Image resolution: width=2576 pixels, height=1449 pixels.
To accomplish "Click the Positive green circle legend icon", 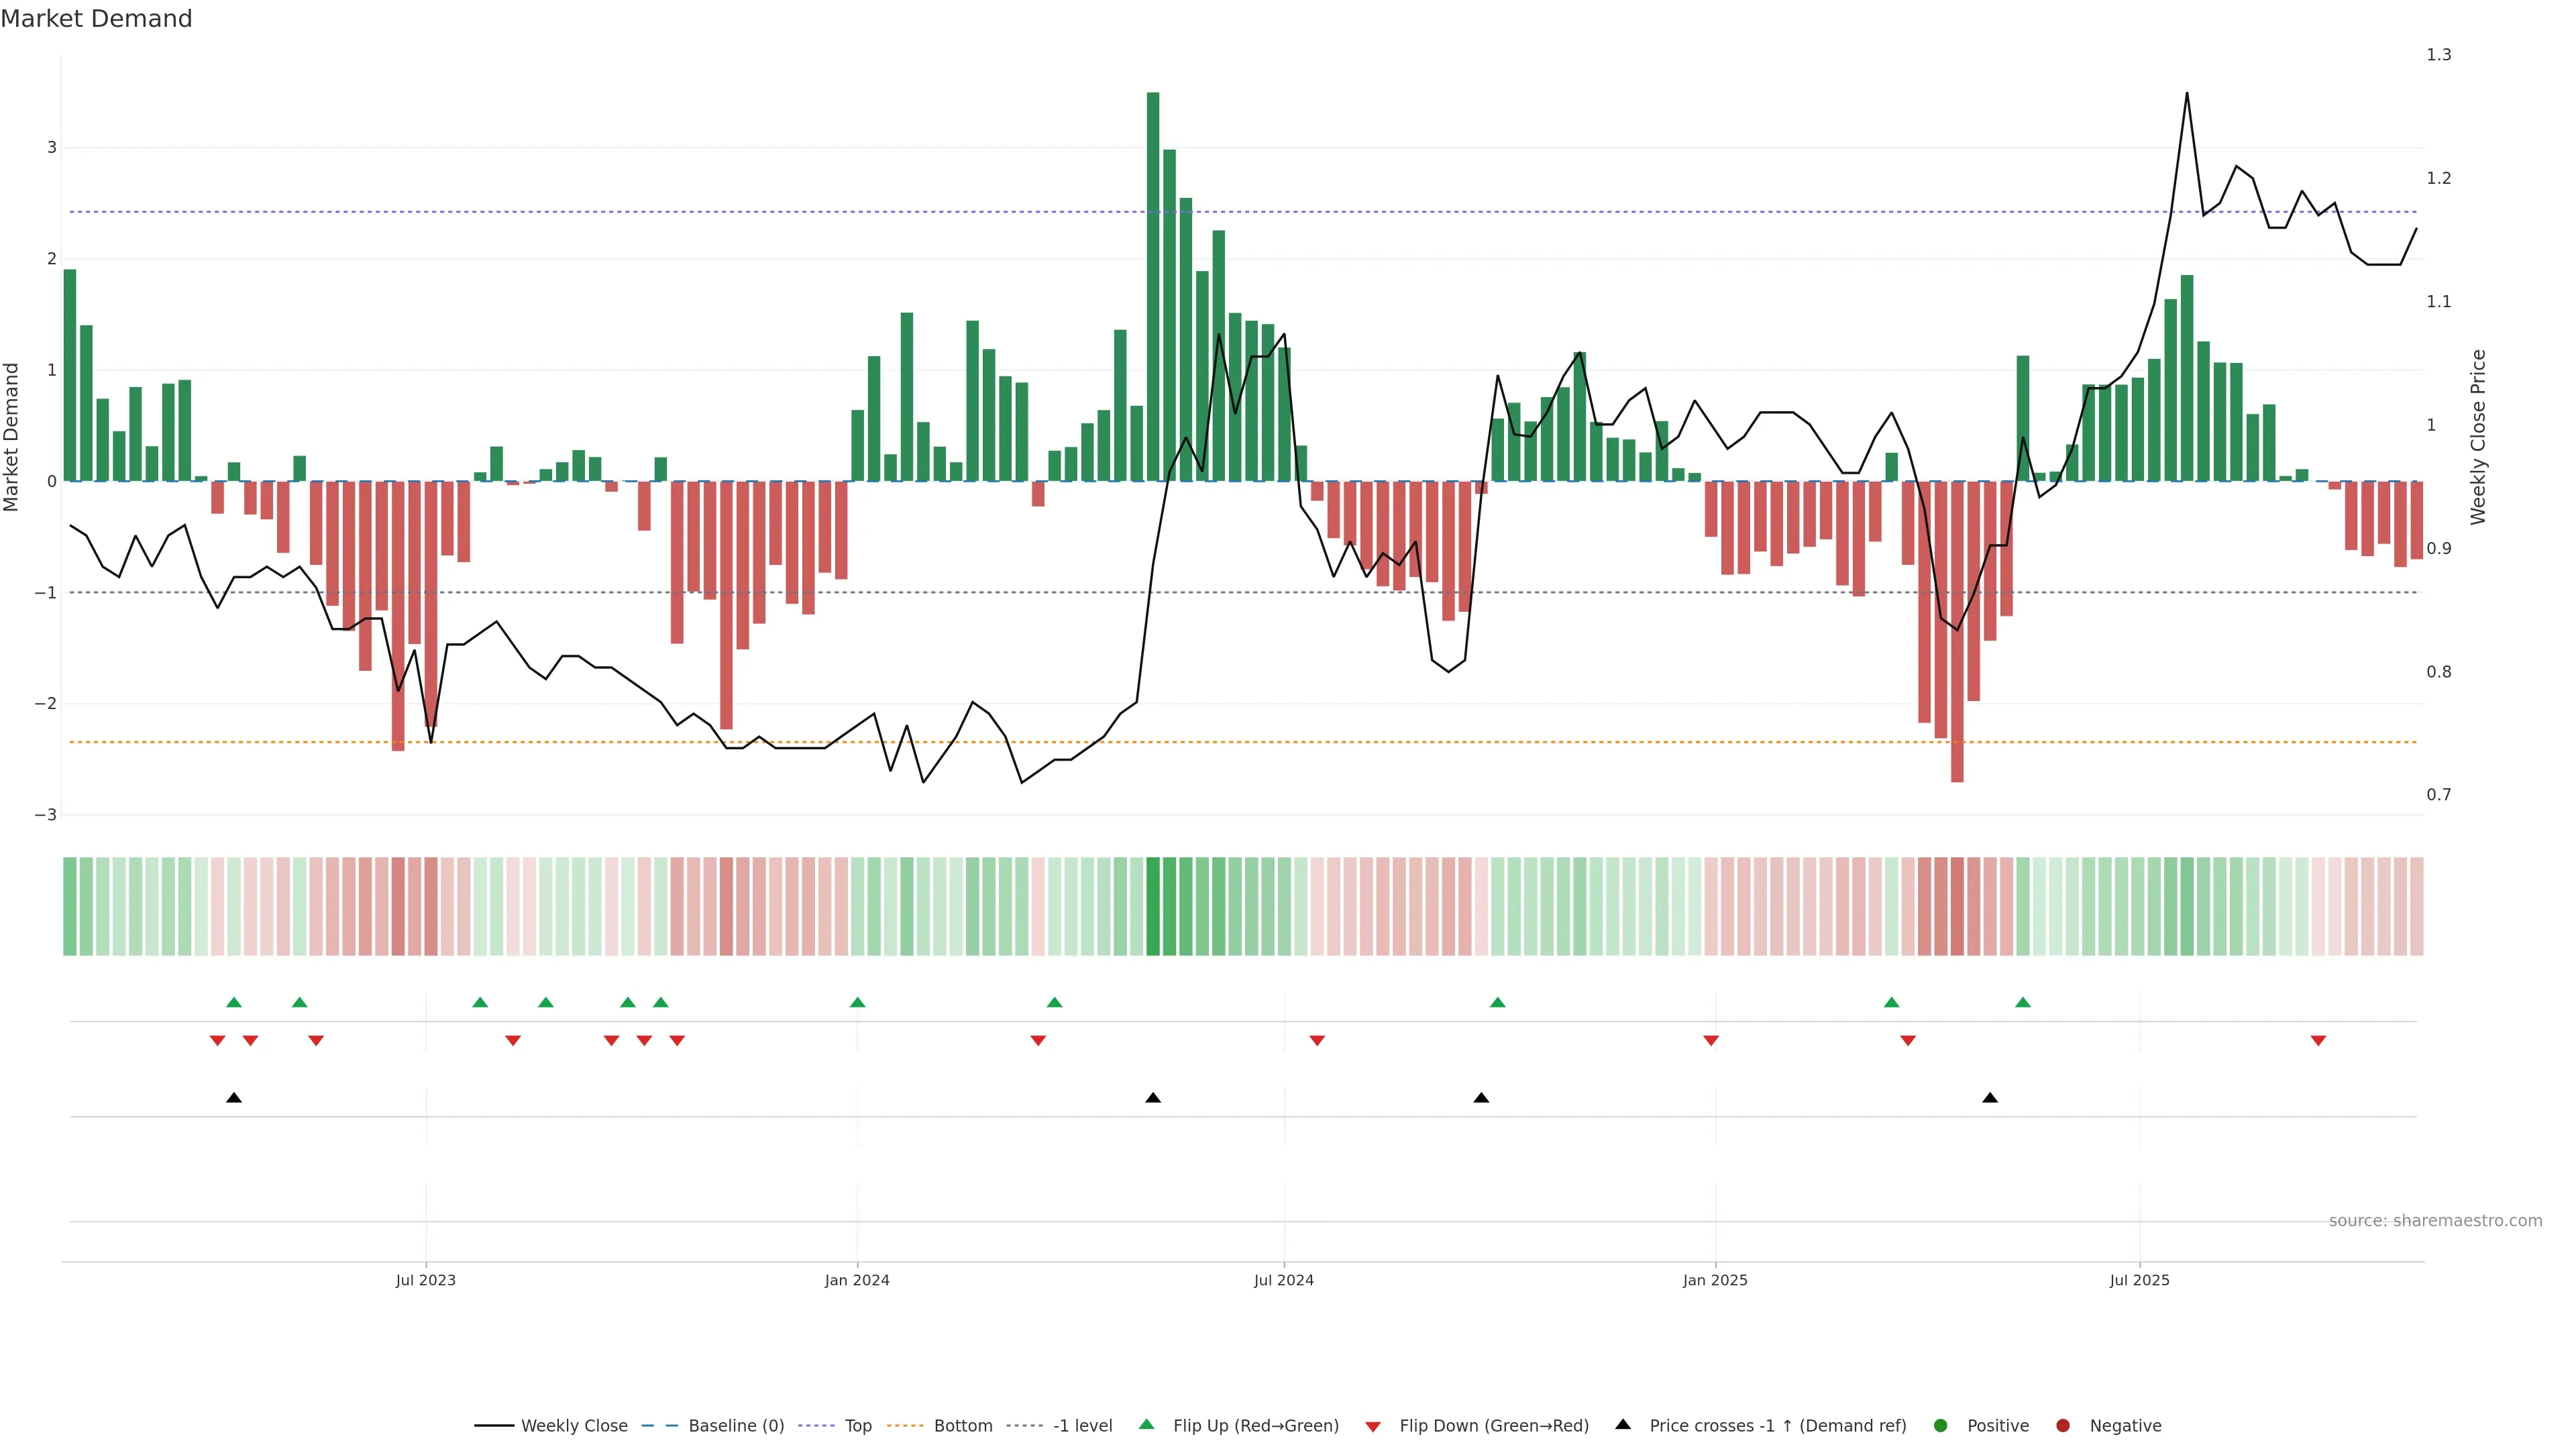I will pyautogui.click(x=1941, y=1426).
